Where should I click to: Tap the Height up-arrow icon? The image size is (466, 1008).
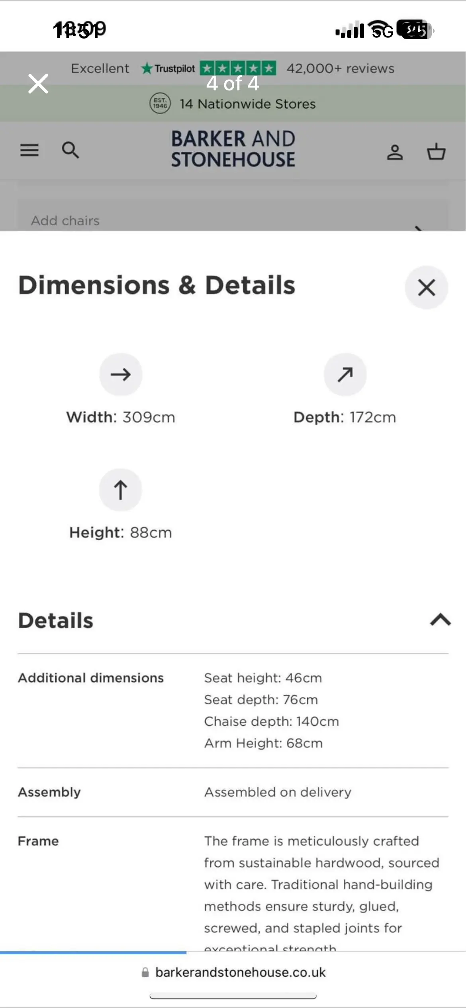(121, 490)
